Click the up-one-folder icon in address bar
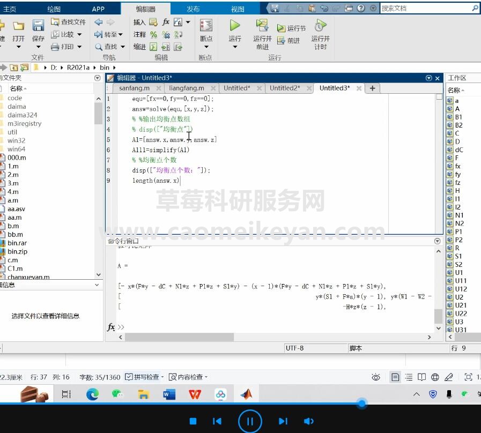 (x=13, y=68)
